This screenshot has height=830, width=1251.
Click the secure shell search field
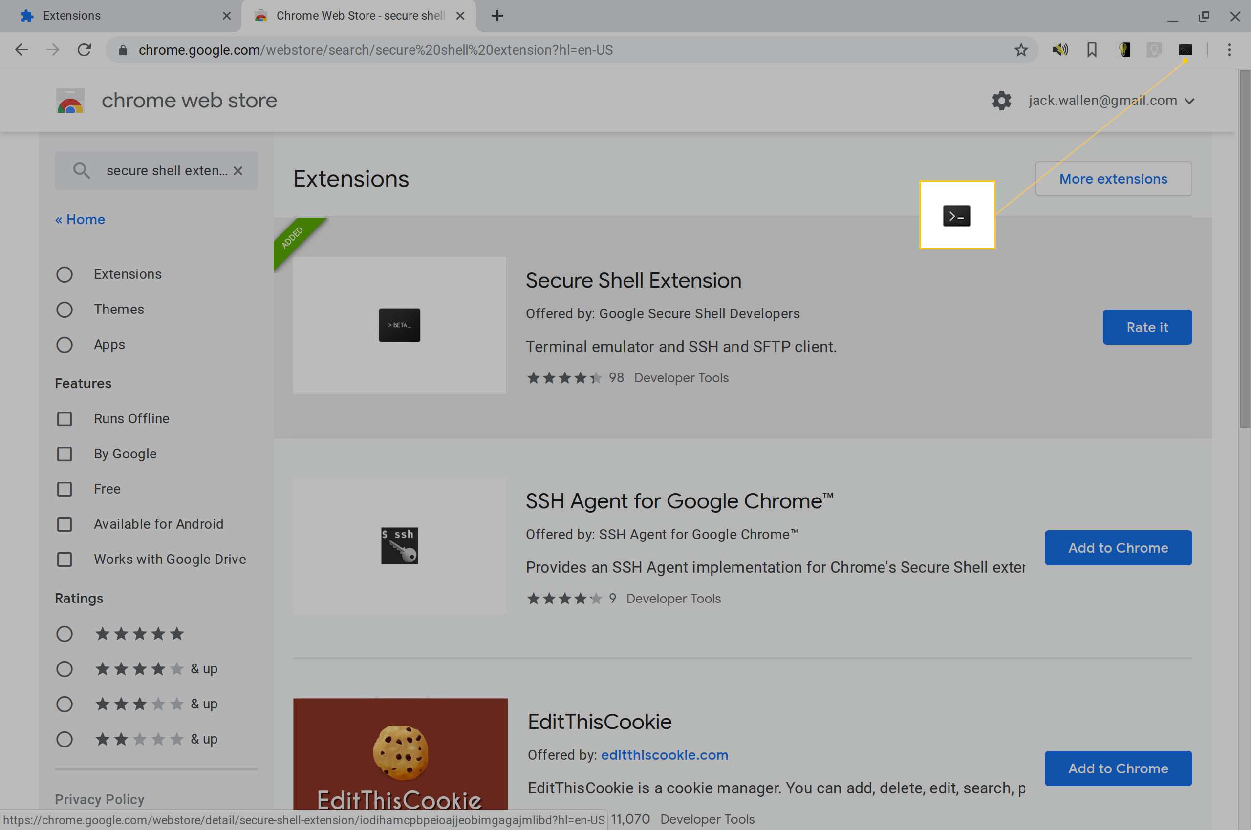coord(156,170)
